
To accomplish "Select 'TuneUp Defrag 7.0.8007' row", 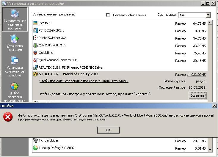I will pyautogui.click(x=120, y=148).
